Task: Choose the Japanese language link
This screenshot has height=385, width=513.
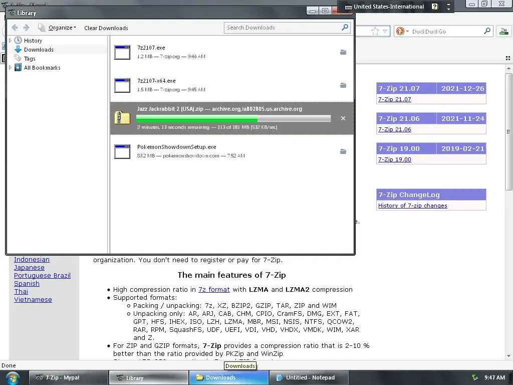Action: click(x=29, y=268)
